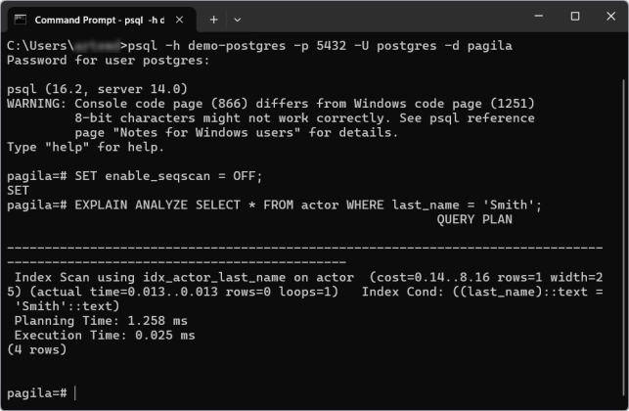This screenshot has width=629, height=411.
Task: Click the Planning Time: 1.258 ms line
Action: 104,320
